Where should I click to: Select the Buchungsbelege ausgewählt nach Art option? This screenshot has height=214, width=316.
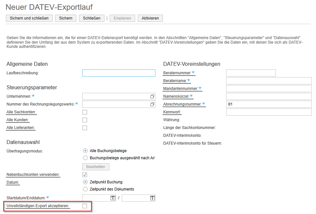[x=85, y=158]
